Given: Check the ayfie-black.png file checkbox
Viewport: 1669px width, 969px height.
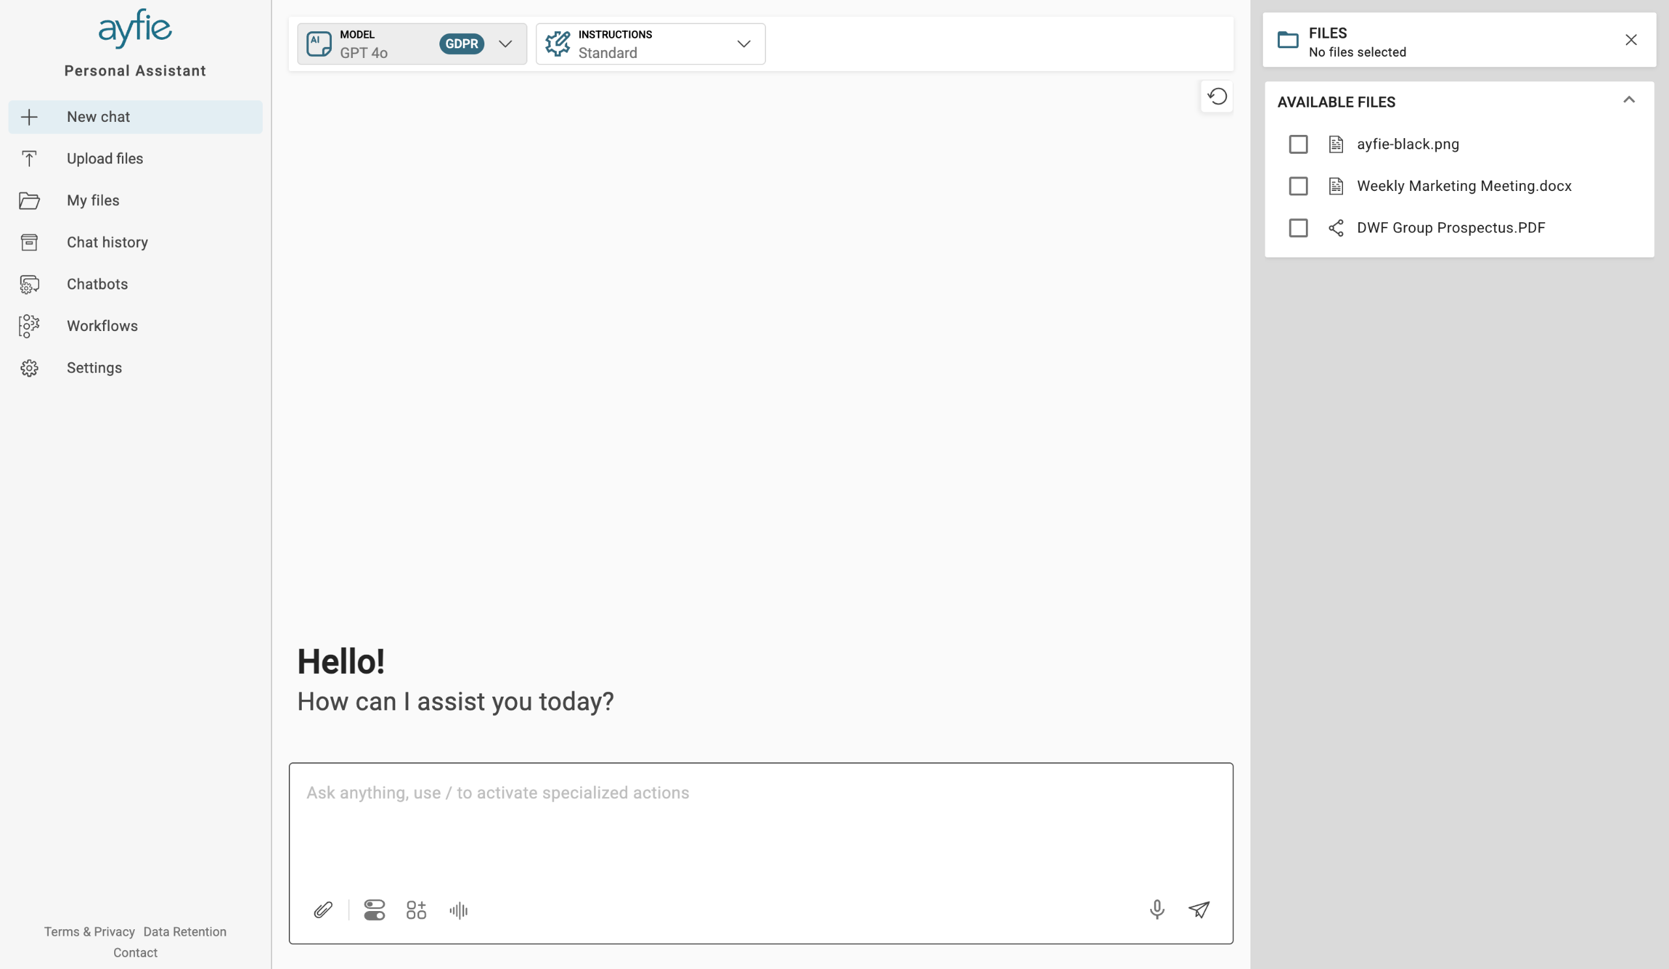Looking at the screenshot, I should click(1298, 144).
